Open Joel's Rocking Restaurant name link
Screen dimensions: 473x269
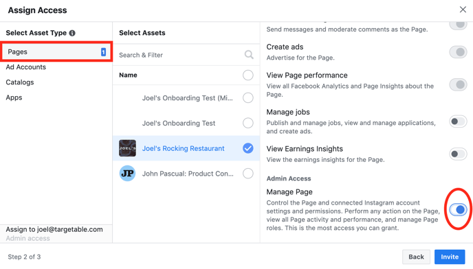(x=183, y=148)
